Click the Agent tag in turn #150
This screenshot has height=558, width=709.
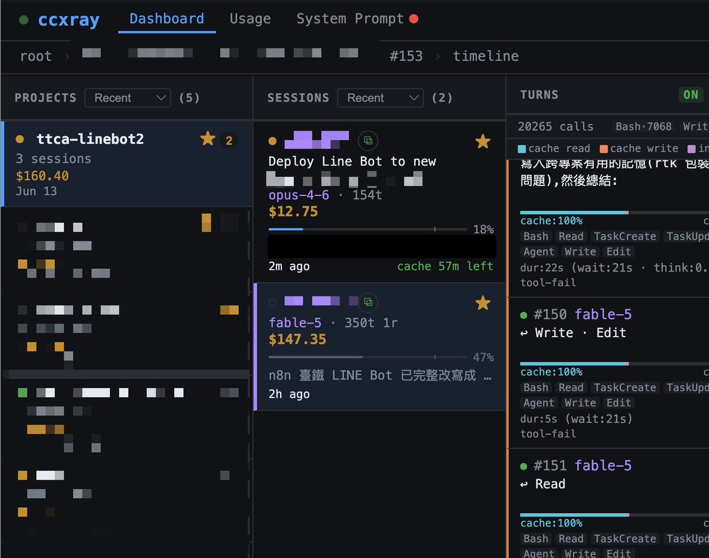click(x=539, y=403)
